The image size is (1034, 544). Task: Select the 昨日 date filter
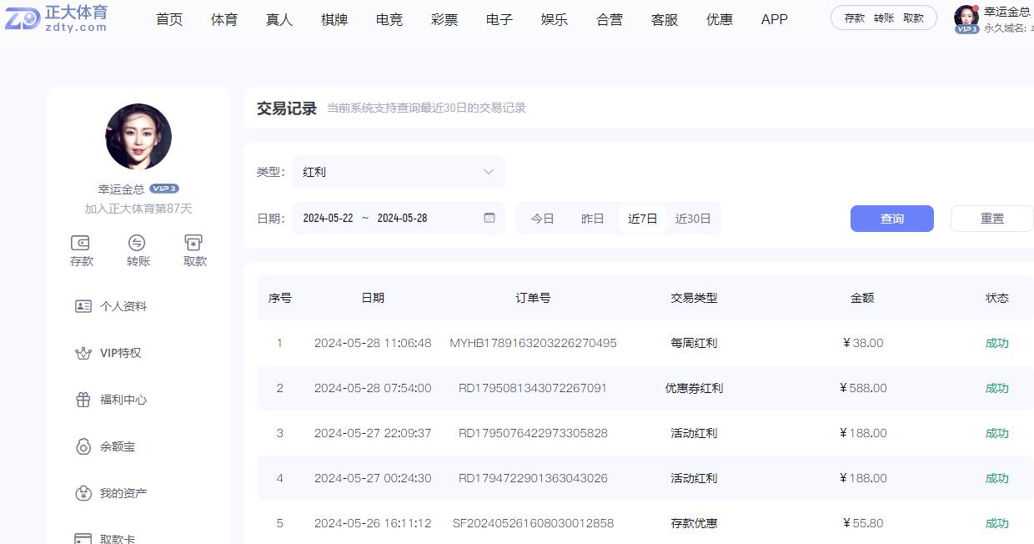point(592,218)
